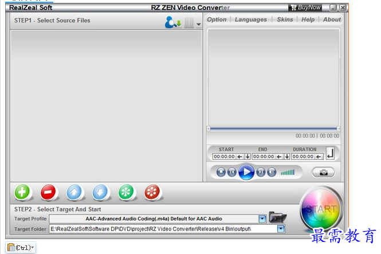Open the Option menu
The image size is (381, 254).
click(x=217, y=19)
